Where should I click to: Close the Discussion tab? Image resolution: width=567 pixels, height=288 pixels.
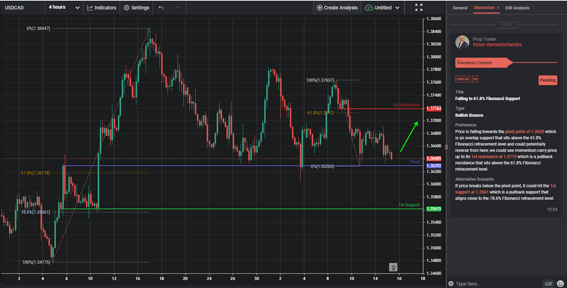point(498,8)
